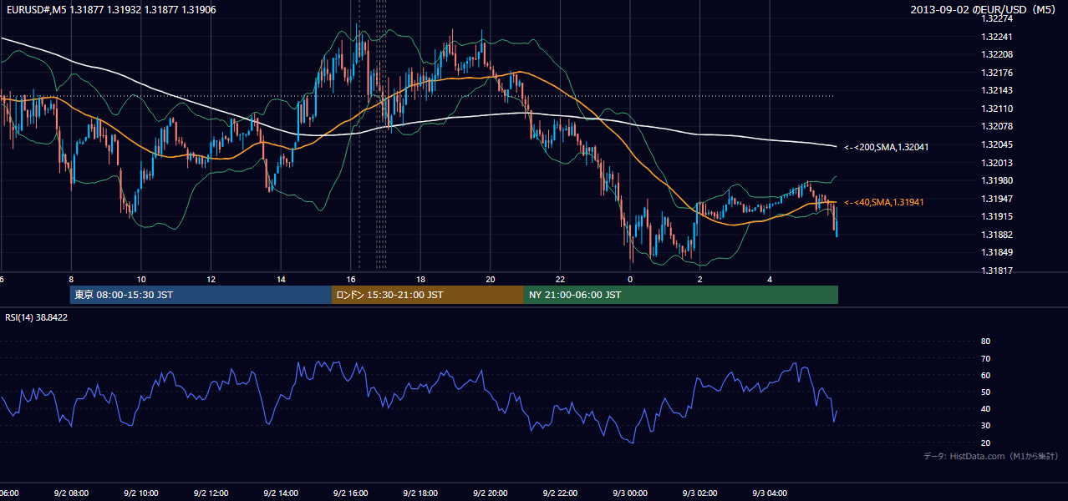
Task: Click price axis value 1.32176
Action: [996, 73]
